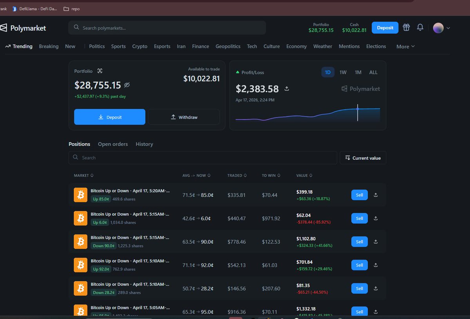Select the 1D profit/loss range
470x319 pixels.
328,72
